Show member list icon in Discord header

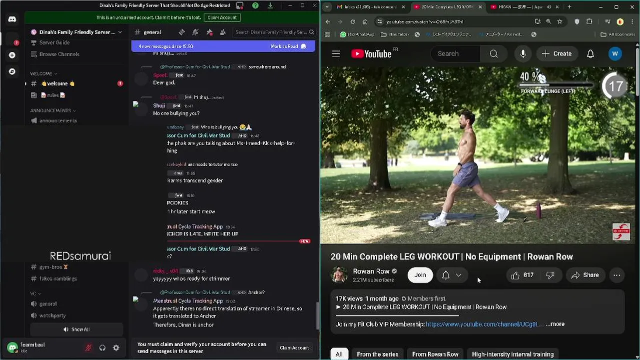(x=223, y=32)
